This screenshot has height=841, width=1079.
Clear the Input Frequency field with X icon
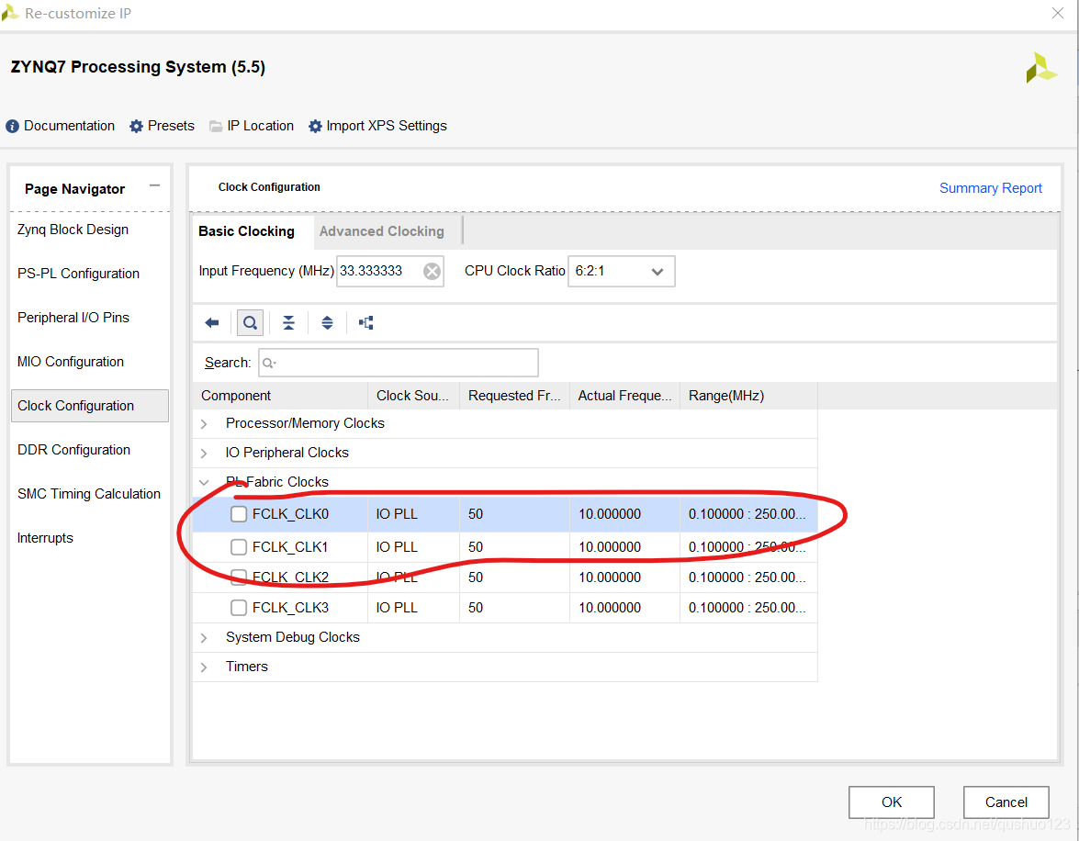(433, 271)
